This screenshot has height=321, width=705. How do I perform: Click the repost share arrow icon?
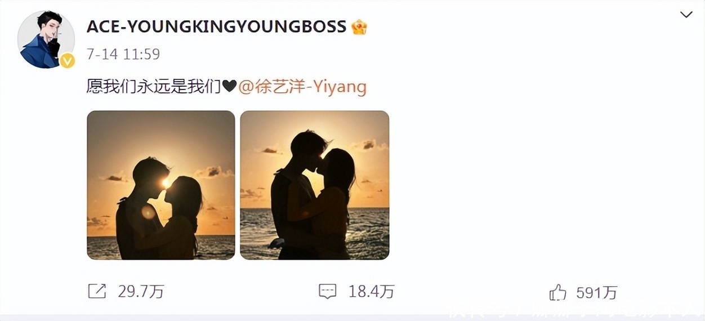(97, 291)
